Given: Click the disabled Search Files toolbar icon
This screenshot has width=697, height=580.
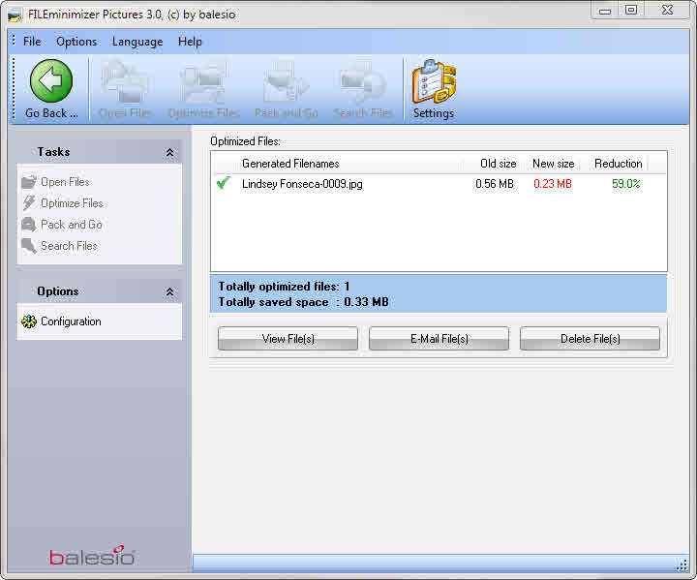Looking at the screenshot, I should click(x=363, y=82).
